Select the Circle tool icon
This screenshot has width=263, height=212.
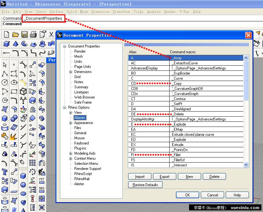click(x=5, y=82)
